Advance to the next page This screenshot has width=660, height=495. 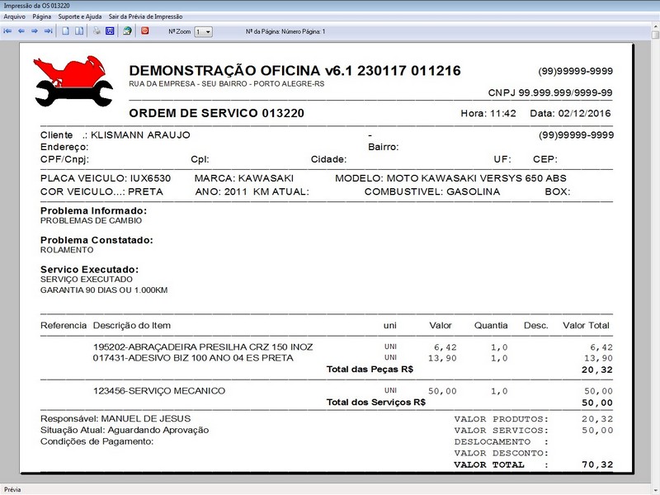(33, 31)
